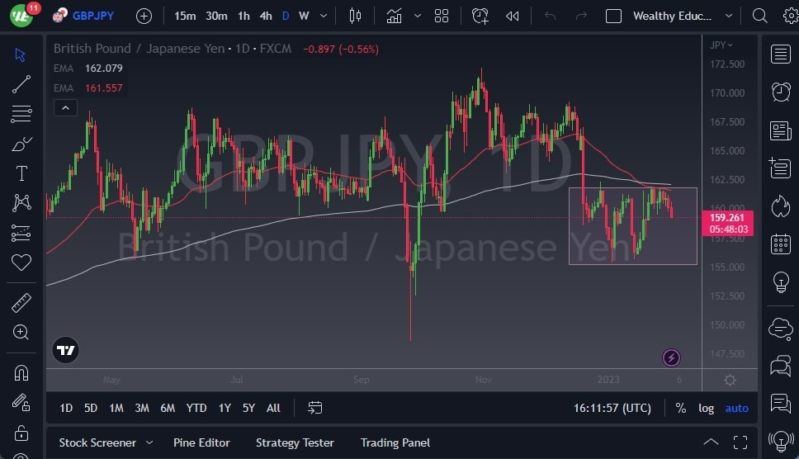799x459 pixels.
Task: Open the XABCD pattern tools
Action: point(21,203)
